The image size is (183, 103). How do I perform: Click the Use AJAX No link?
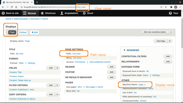point(135,92)
